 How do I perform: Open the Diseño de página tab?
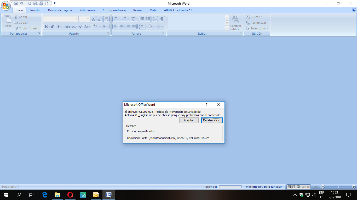(x=60, y=10)
